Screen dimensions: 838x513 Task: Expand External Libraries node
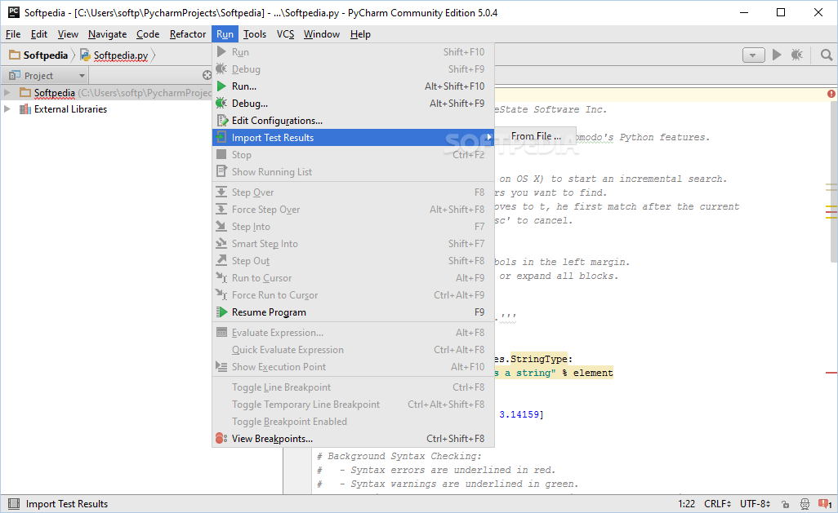[7, 109]
